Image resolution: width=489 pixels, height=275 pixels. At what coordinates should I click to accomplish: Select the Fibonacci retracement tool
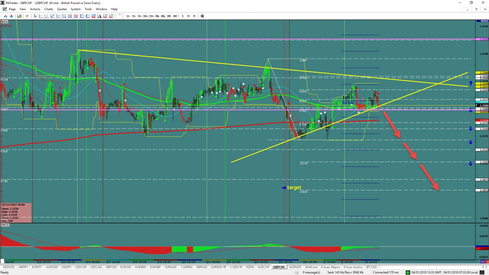click(70, 16)
